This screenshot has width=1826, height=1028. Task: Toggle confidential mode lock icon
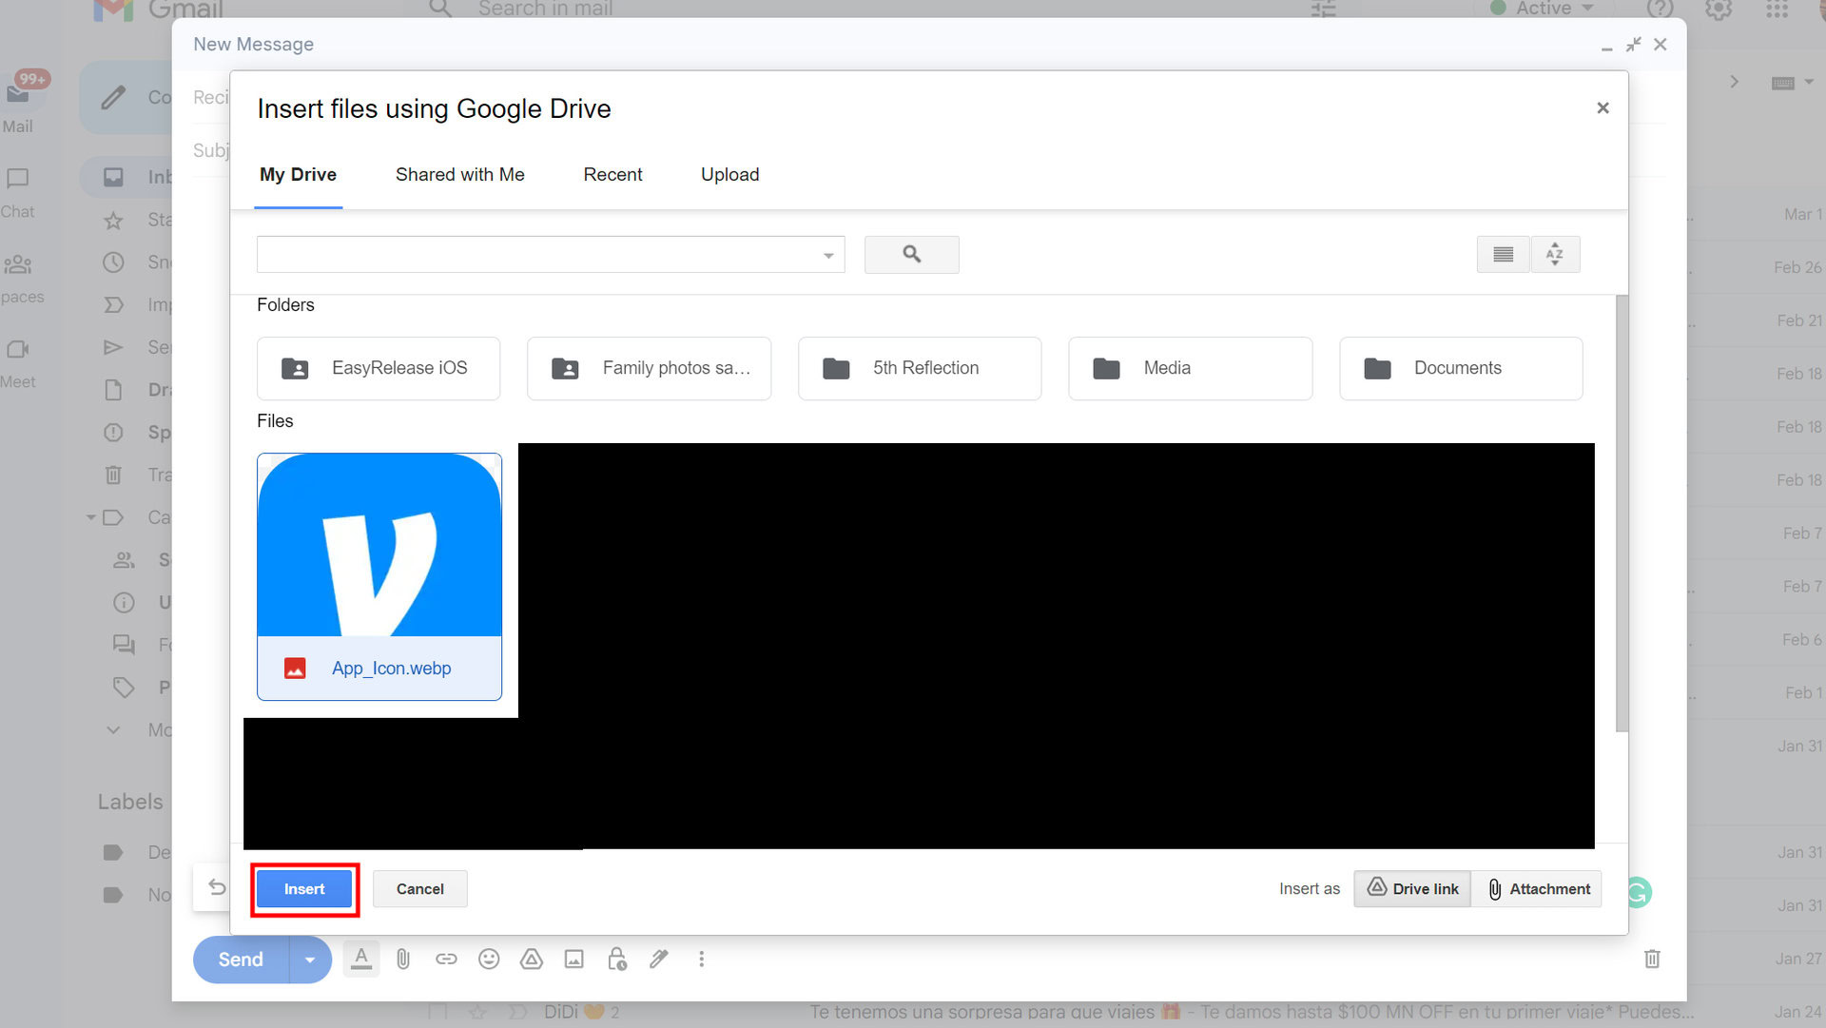click(616, 959)
